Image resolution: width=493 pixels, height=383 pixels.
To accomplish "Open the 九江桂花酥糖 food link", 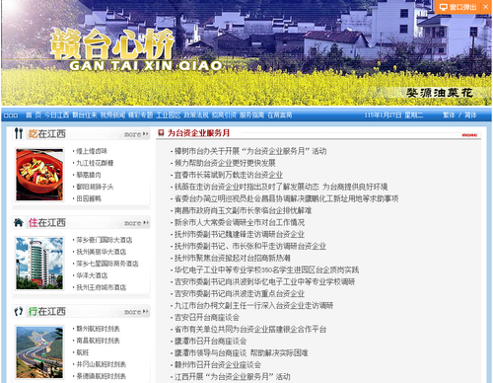I will point(95,163).
